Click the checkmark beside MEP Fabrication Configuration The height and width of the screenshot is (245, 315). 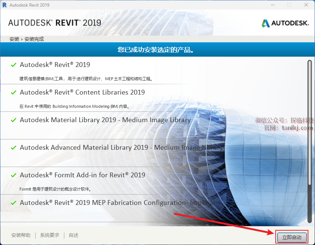click(14, 203)
